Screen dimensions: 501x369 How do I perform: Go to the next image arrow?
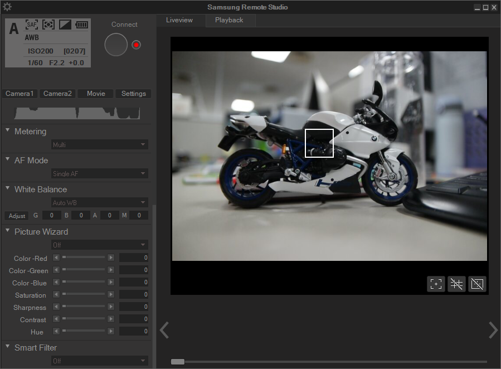[x=493, y=330]
